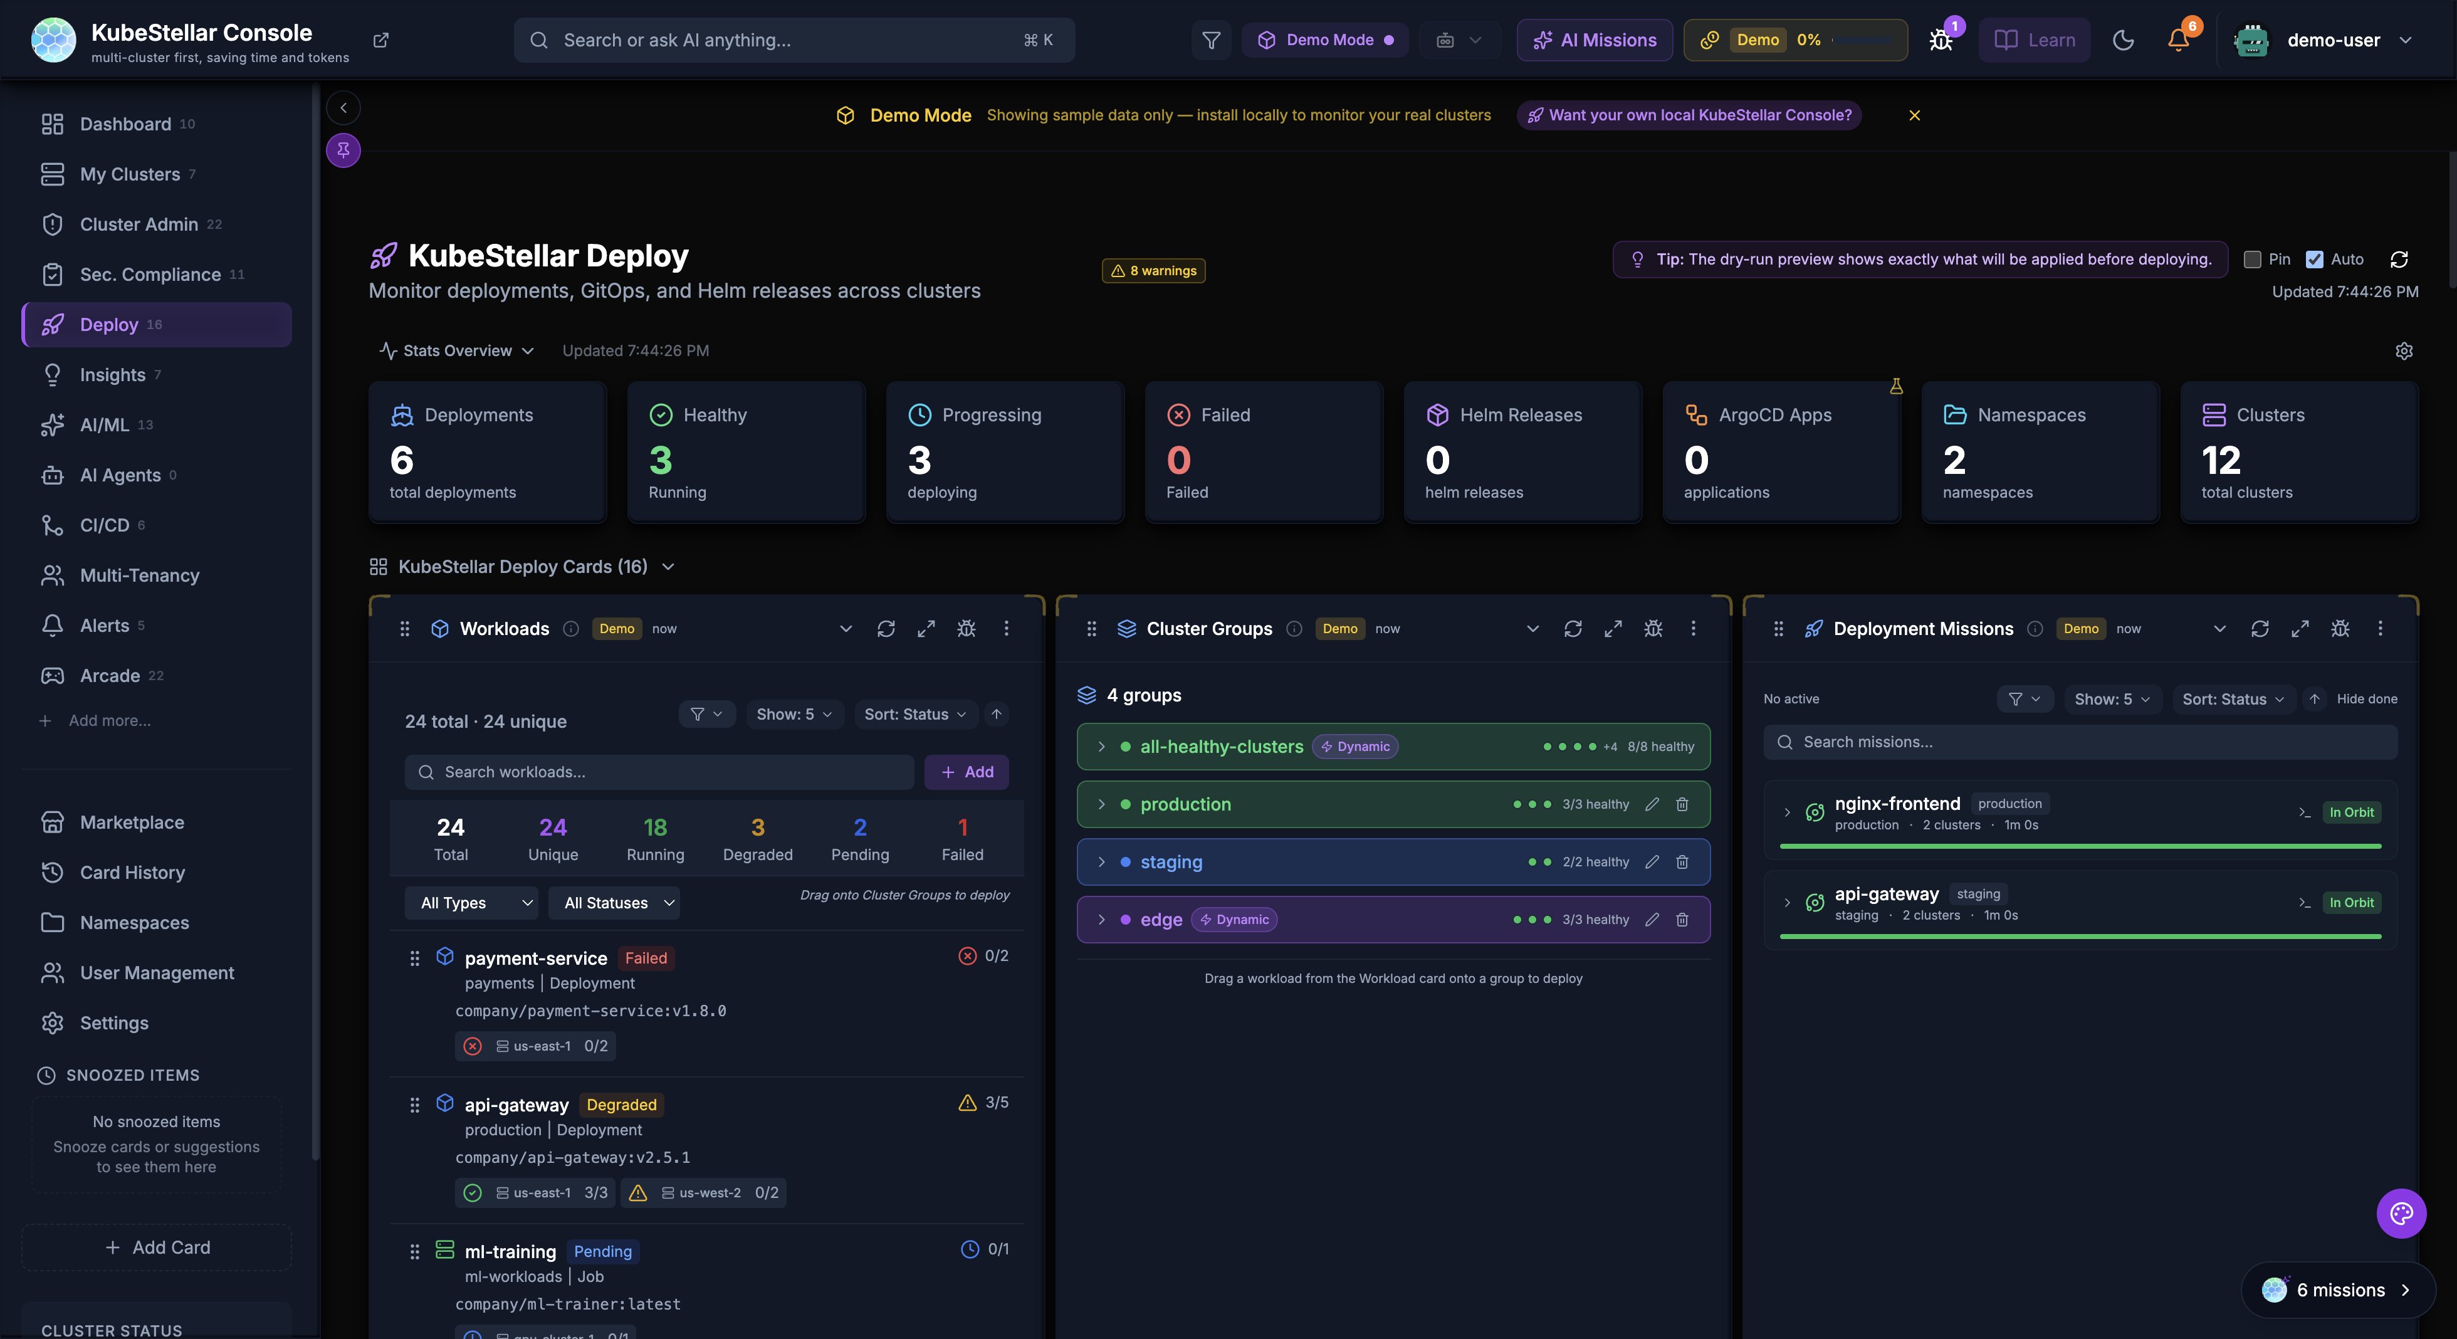The image size is (2457, 1339).
Task: Click the Search missions field
Action: pyautogui.click(x=2079, y=742)
